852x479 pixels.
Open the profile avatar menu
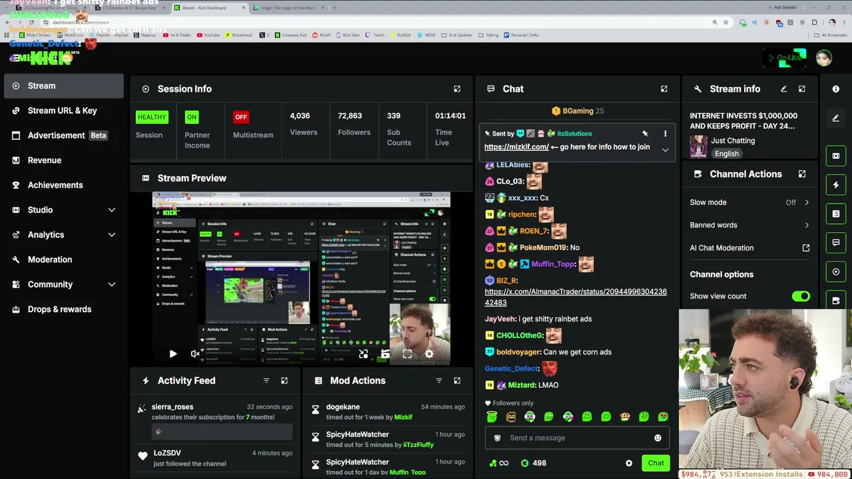824,58
